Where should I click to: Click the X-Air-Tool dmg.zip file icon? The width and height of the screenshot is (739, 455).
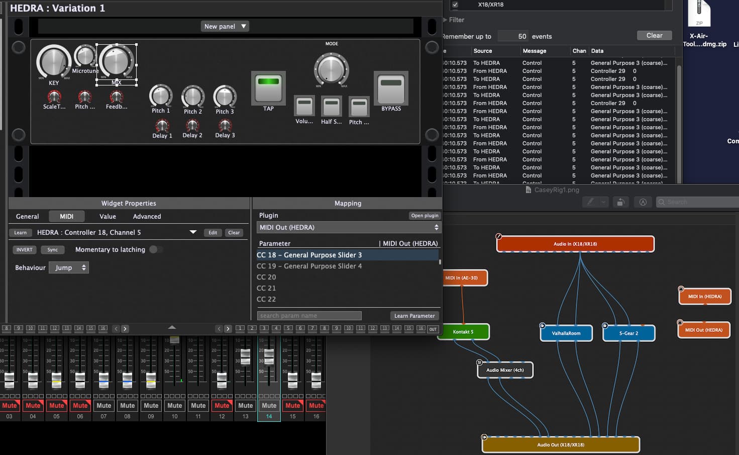(699, 14)
